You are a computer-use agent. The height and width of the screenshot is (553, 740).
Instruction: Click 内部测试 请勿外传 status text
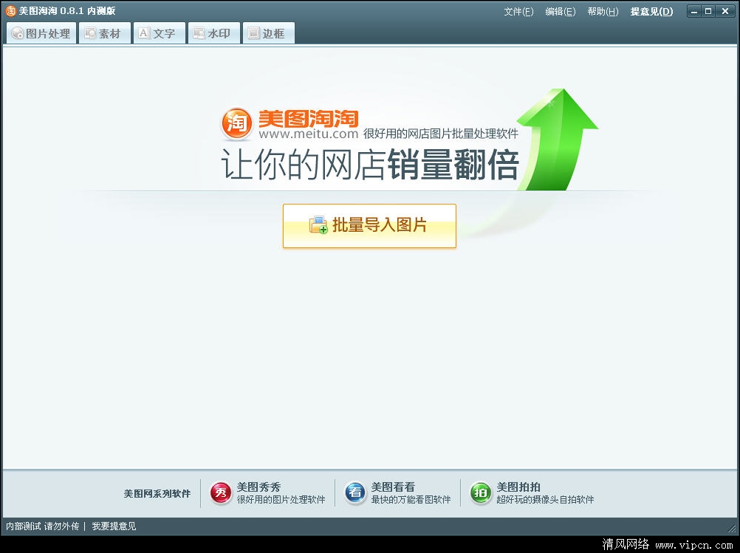(x=43, y=526)
